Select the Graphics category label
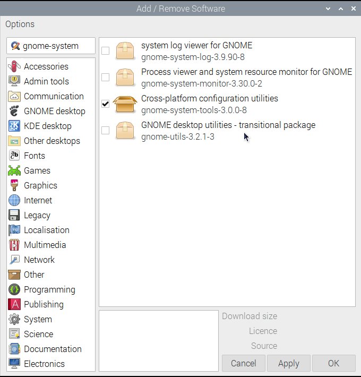The height and width of the screenshot is (377, 361). coord(41,186)
